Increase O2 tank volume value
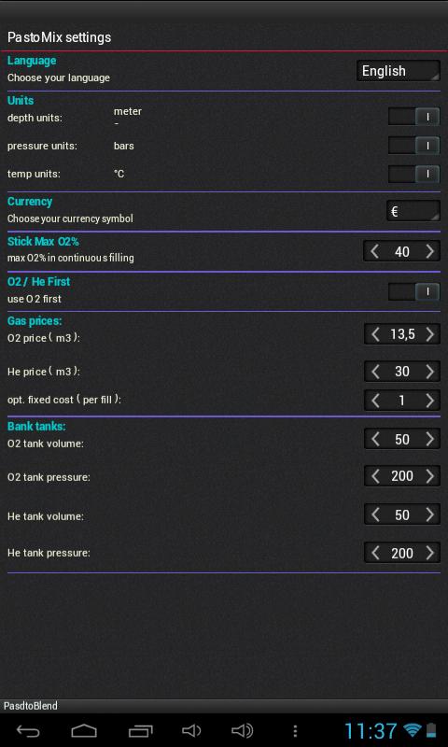Image resolution: width=448 pixels, height=747 pixels. pos(430,439)
